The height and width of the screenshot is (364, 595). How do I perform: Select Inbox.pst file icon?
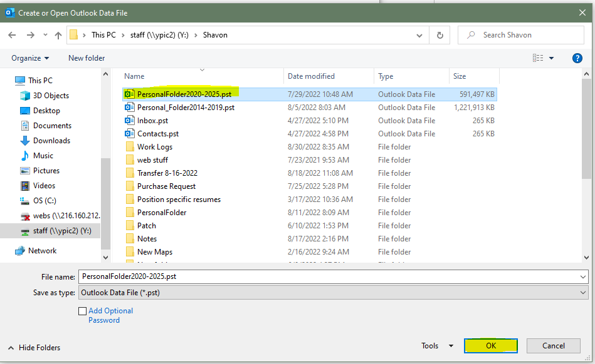[129, 121]
